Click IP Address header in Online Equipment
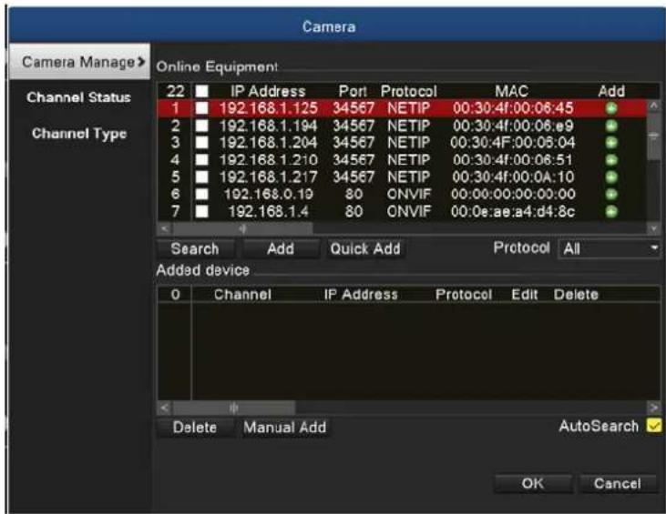Image resolution: width=666 pixels, height=514 pixels. 268,91
